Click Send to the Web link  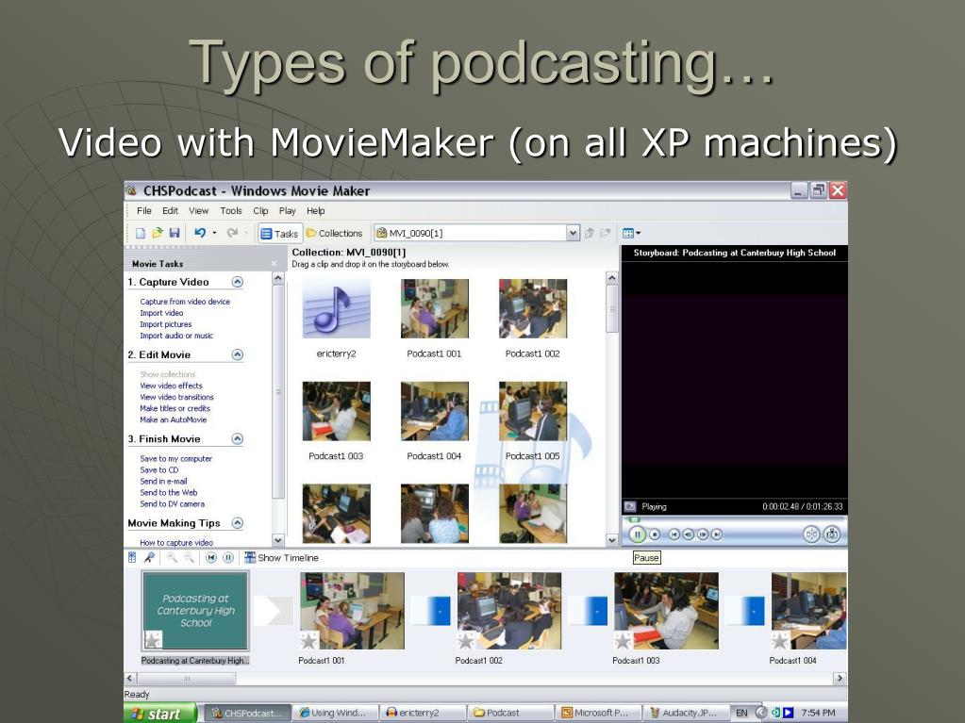(169, 492)
